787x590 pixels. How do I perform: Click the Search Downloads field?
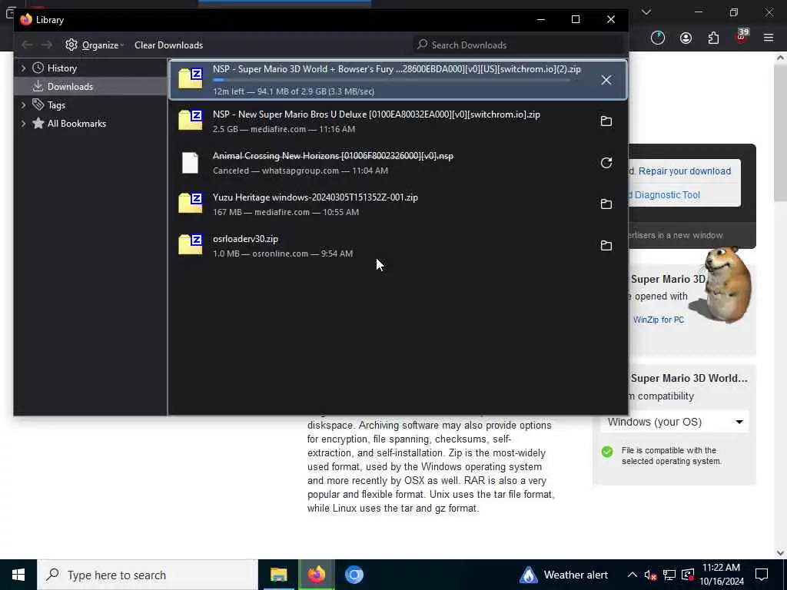click(519, 45)
